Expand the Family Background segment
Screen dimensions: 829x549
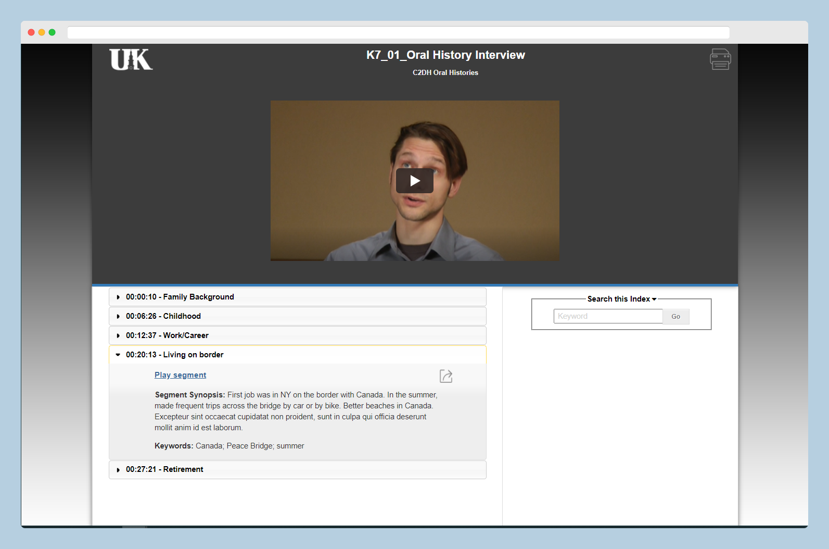tap(180, 297)
